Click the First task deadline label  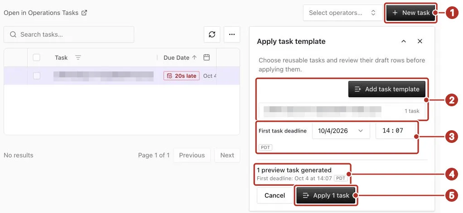point(283,131)
